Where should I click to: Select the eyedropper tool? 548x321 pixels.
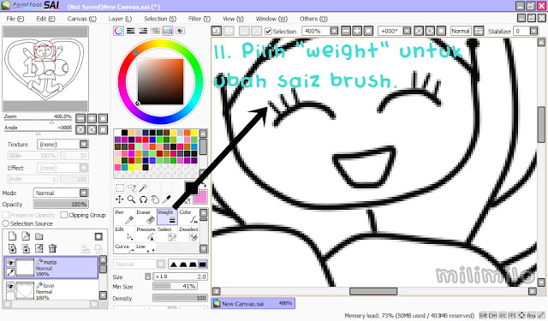167,199
